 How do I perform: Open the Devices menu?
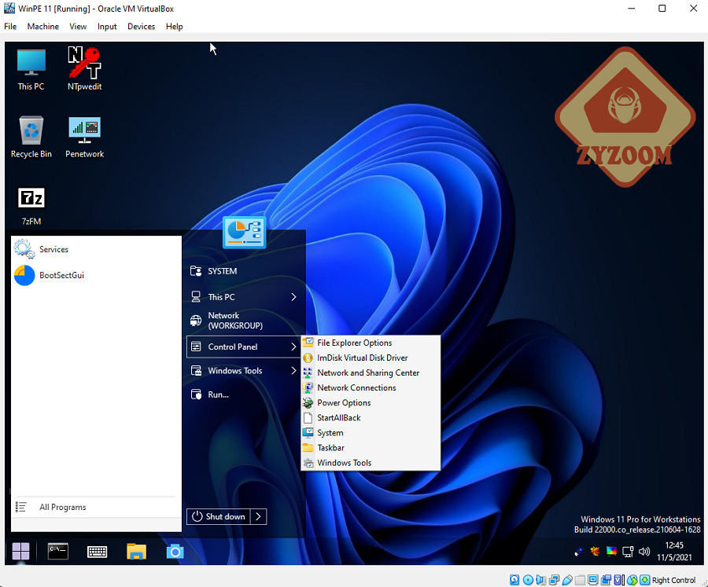(x=142, y=27)
